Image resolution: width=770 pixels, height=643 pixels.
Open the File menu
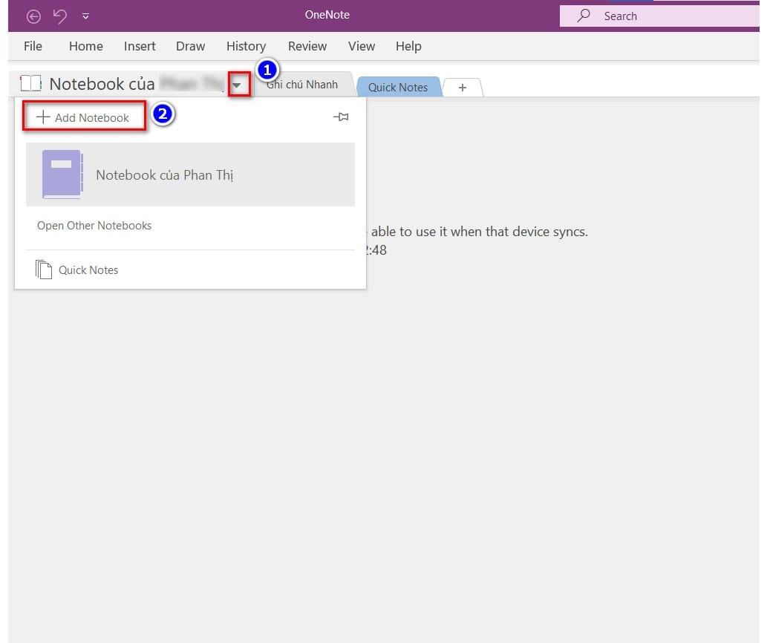[33, 46]
